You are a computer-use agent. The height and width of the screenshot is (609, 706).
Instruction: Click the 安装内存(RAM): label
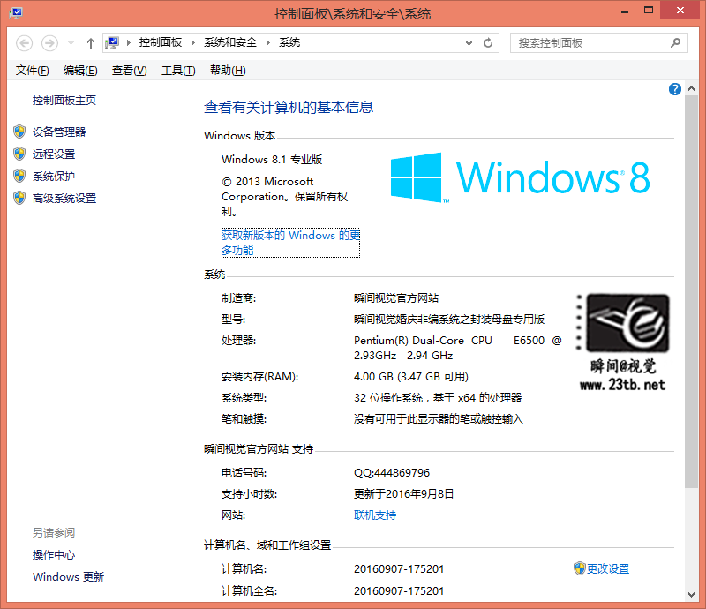pos(259,377)
